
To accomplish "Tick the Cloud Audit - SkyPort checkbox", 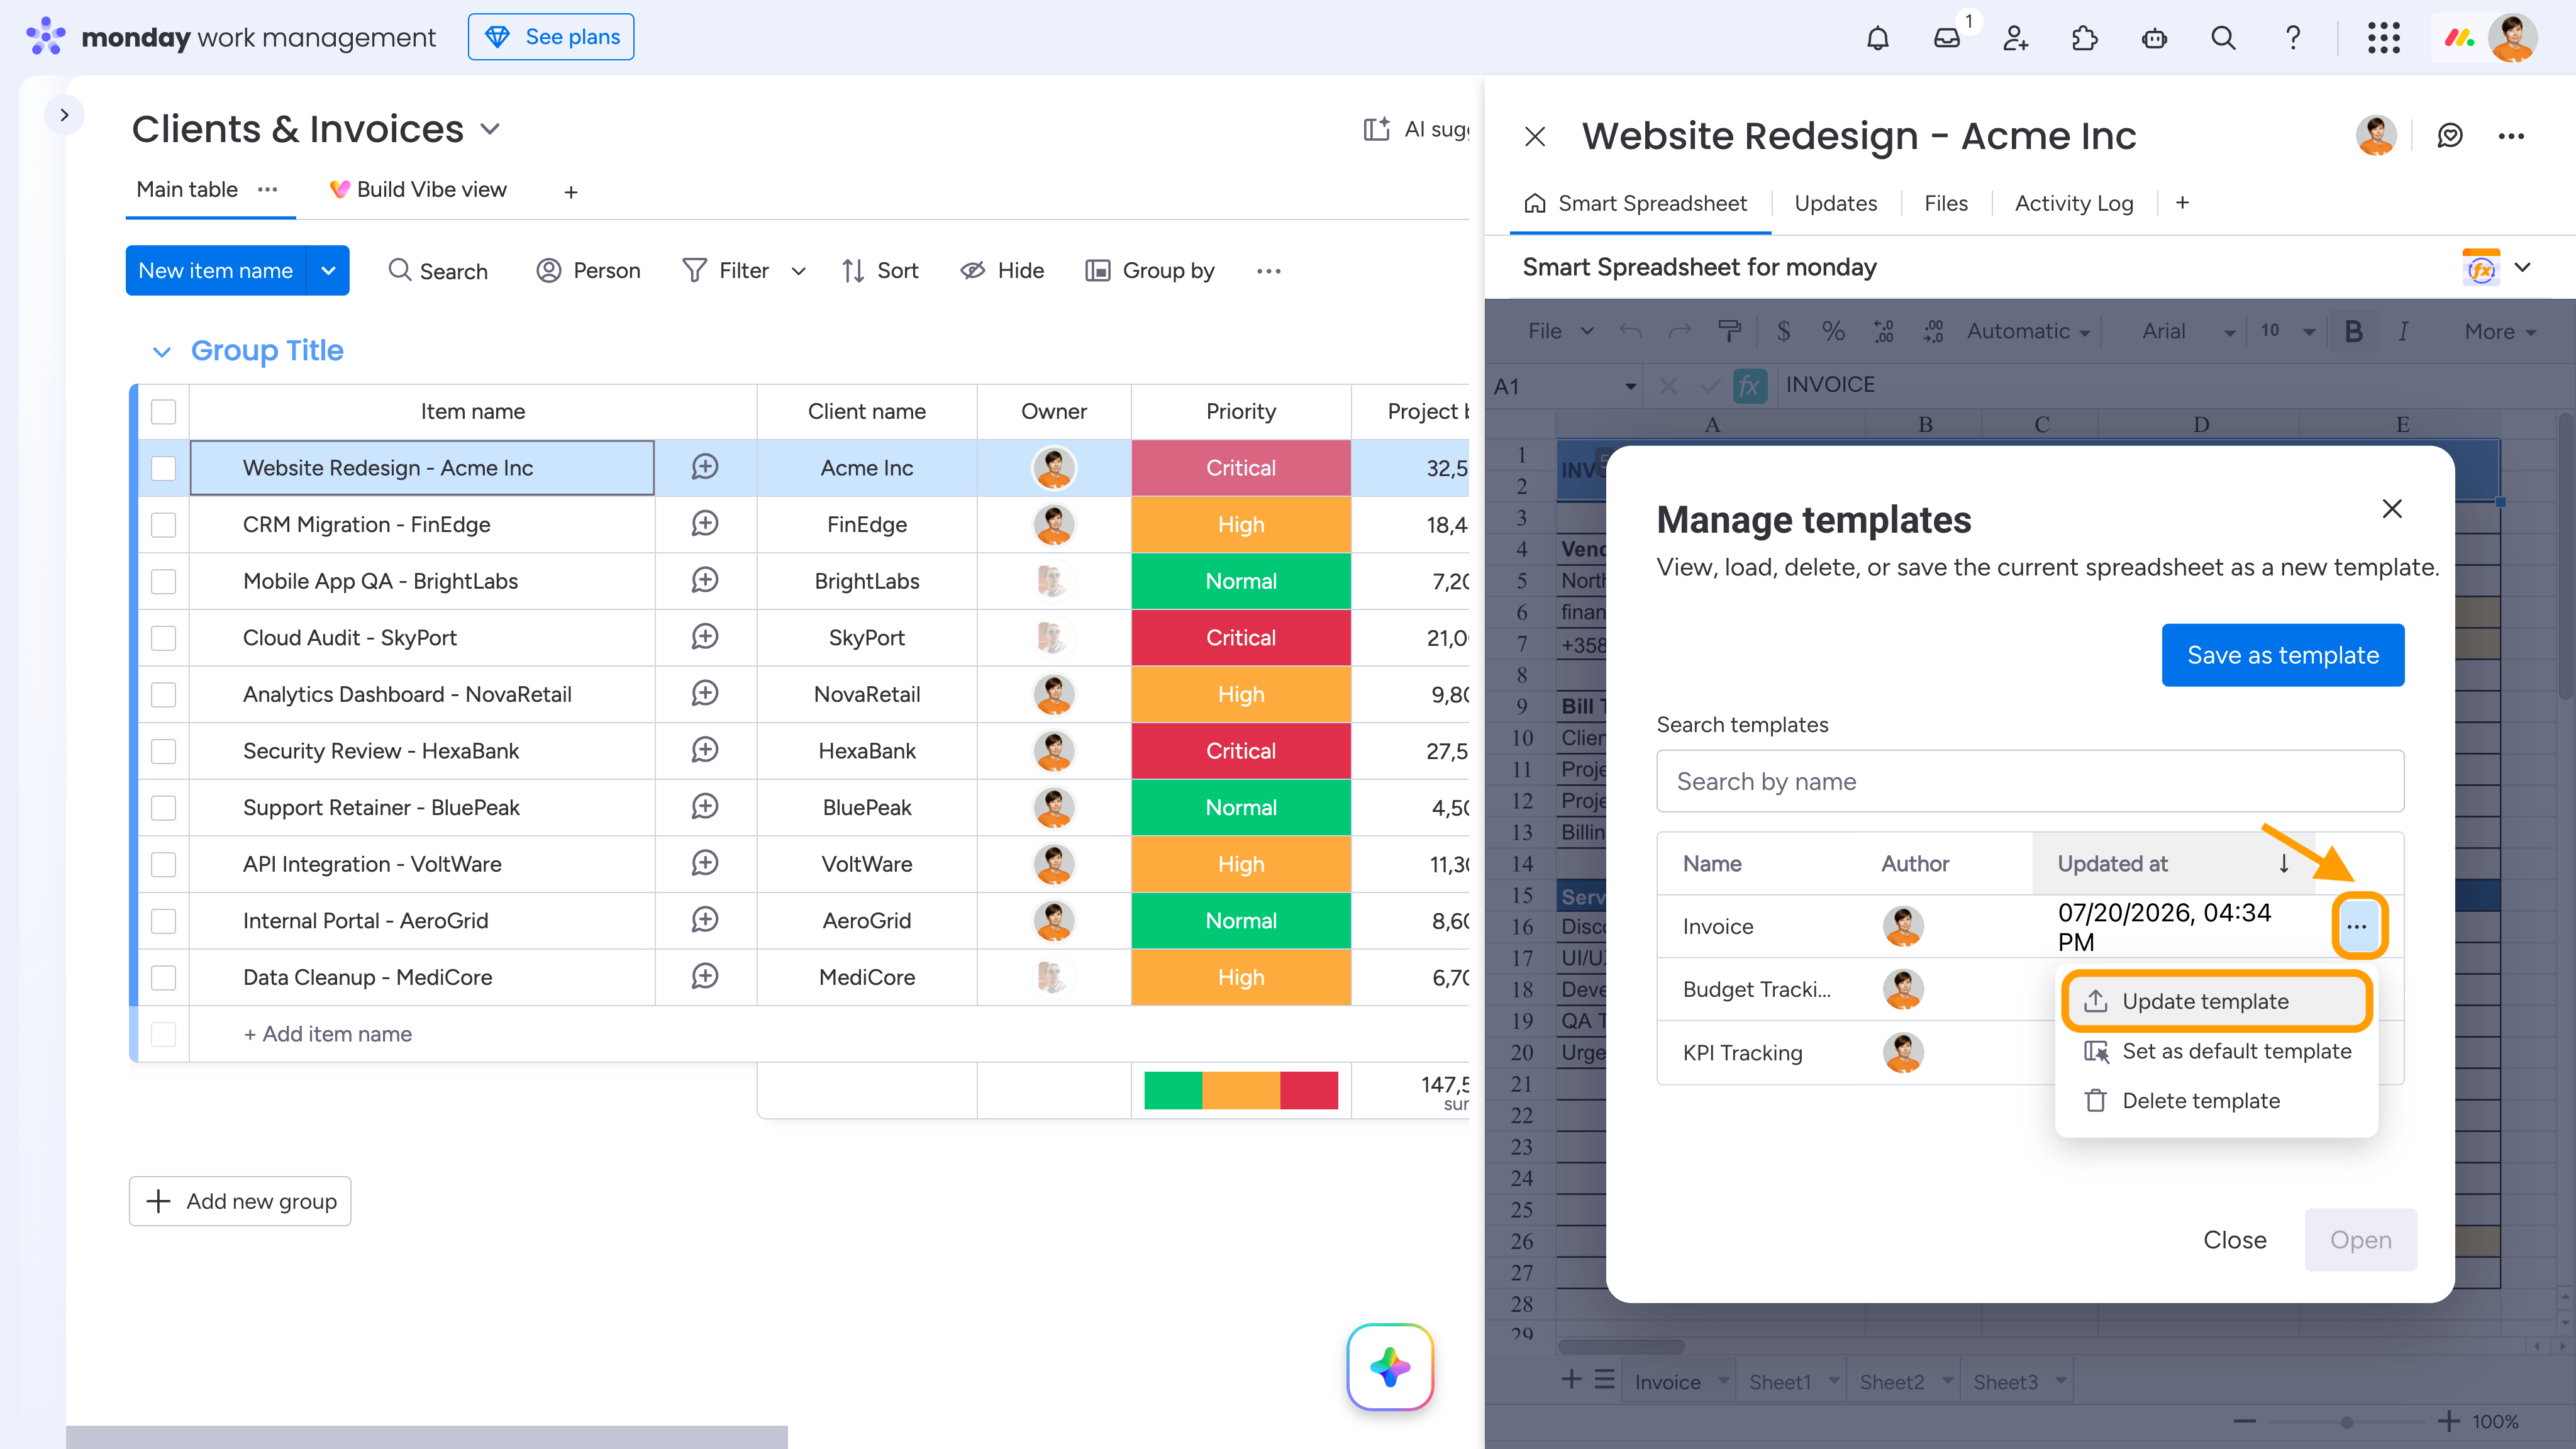I will point(163,638).
